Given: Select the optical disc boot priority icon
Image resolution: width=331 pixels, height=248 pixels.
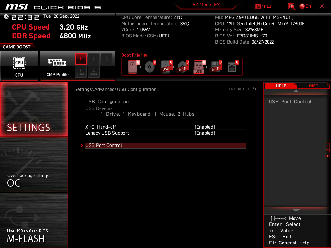Looking at the screenshot, I should (x=150, y=67).
